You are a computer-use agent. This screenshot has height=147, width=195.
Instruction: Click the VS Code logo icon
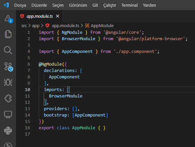[x=6, y=5]
